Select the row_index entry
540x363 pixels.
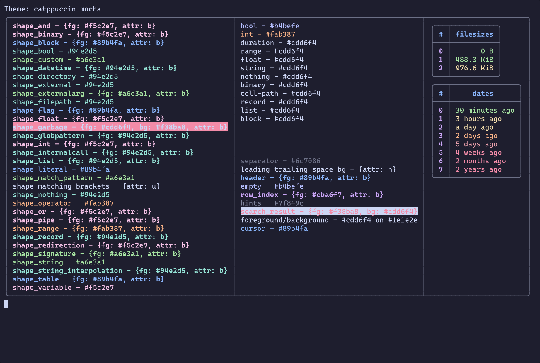(x=312, y=195)
